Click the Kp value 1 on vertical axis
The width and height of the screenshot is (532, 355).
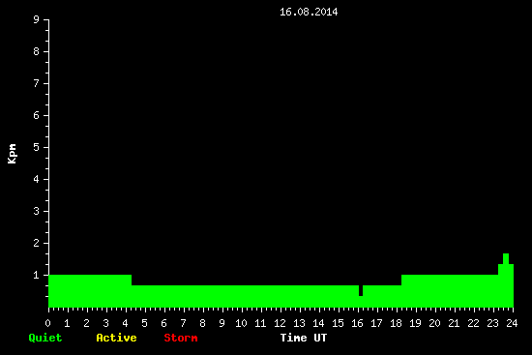pyautogui.click(x=37, y=275)
